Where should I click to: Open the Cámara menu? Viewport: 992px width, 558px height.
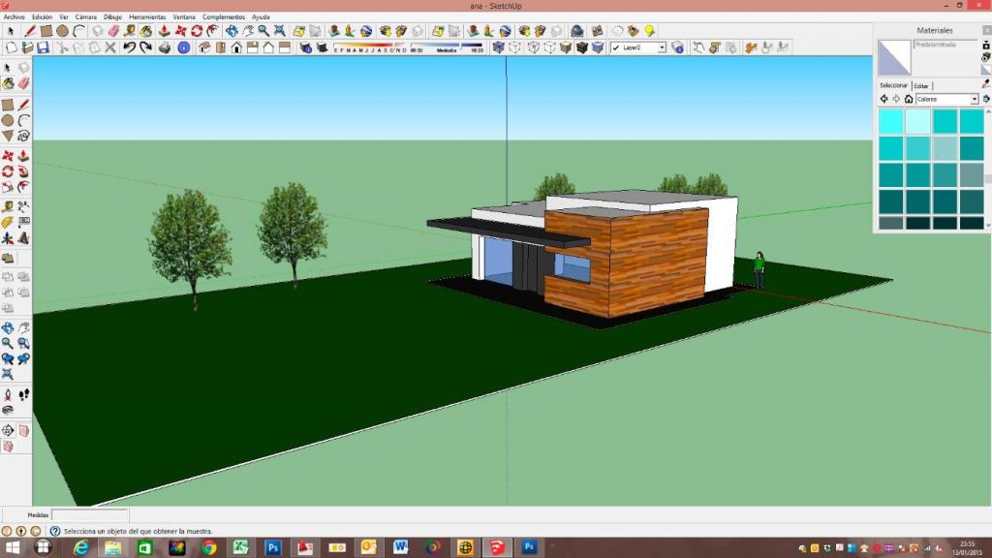point(85,16)
